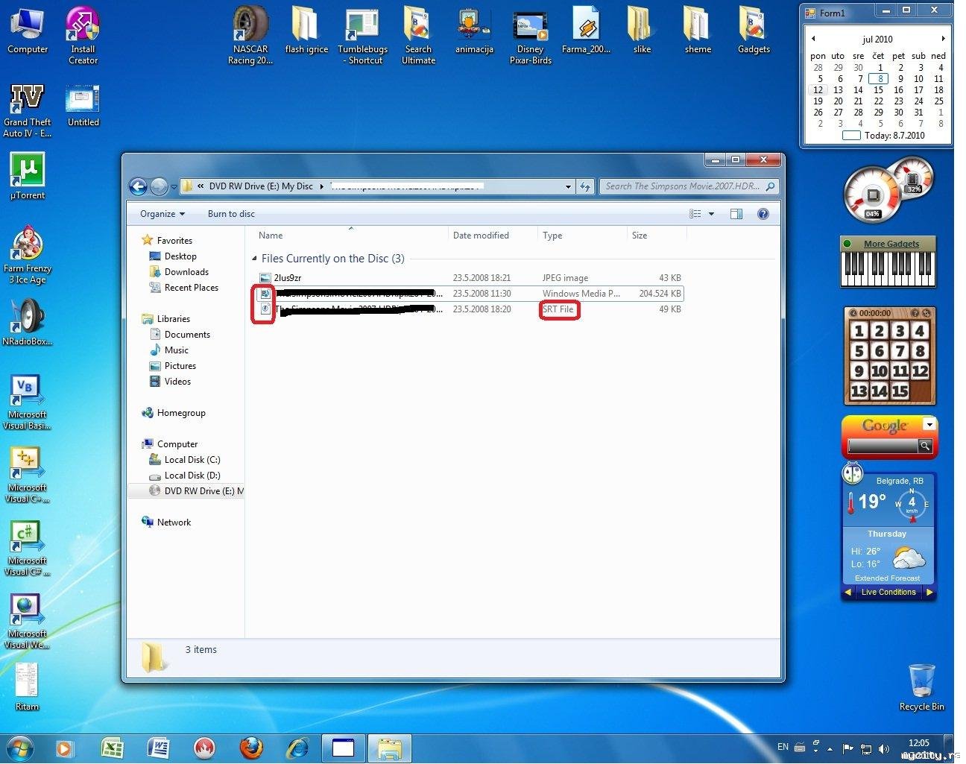
Task: Launch Install Creator shortcut
Action: point(83,36)
